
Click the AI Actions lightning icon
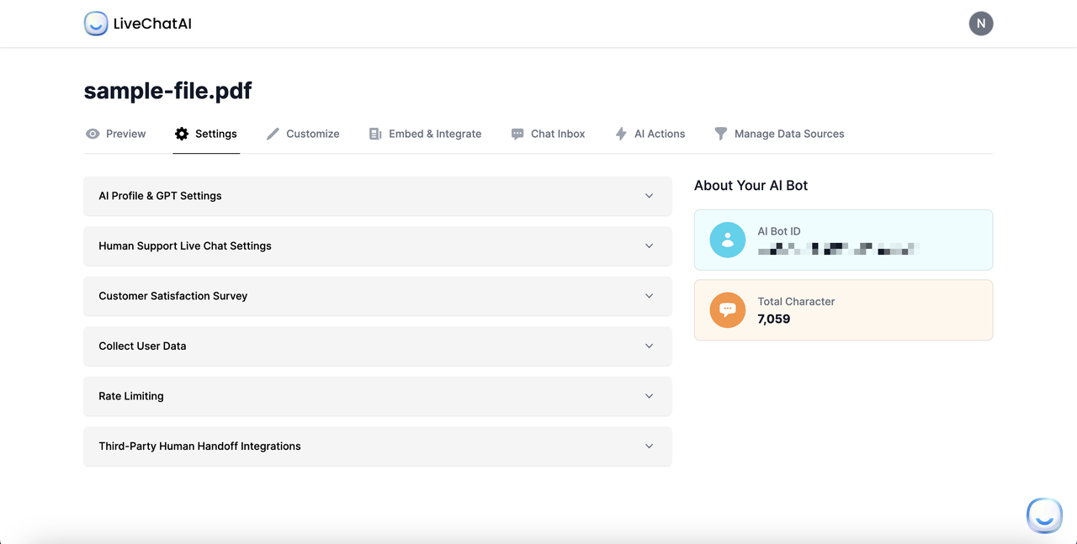point(620,133)
